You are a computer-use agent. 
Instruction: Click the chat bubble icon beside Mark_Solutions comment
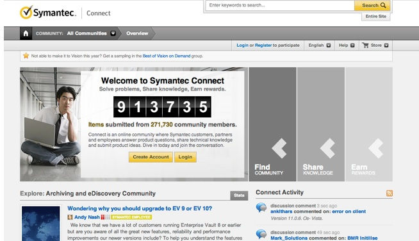point(261,234)
